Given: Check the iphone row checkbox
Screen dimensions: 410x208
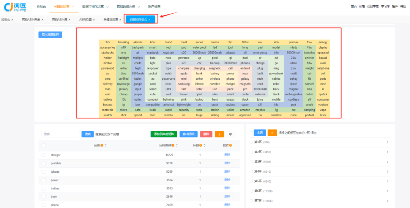Looking at the screenshot, I should pyautogui.click(x=43, y=172).
